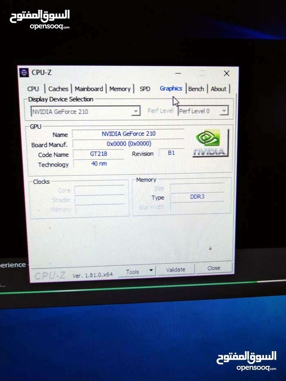Click the empty Bus Width field
286x381 pixels.
pos(197,207)
